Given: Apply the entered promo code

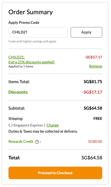Looking at the screenshot, I should pos(86,32).
